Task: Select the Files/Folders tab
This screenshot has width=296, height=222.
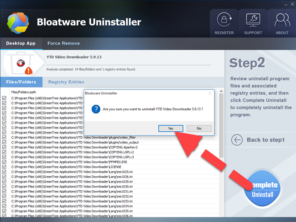Action: pos(21,82)
